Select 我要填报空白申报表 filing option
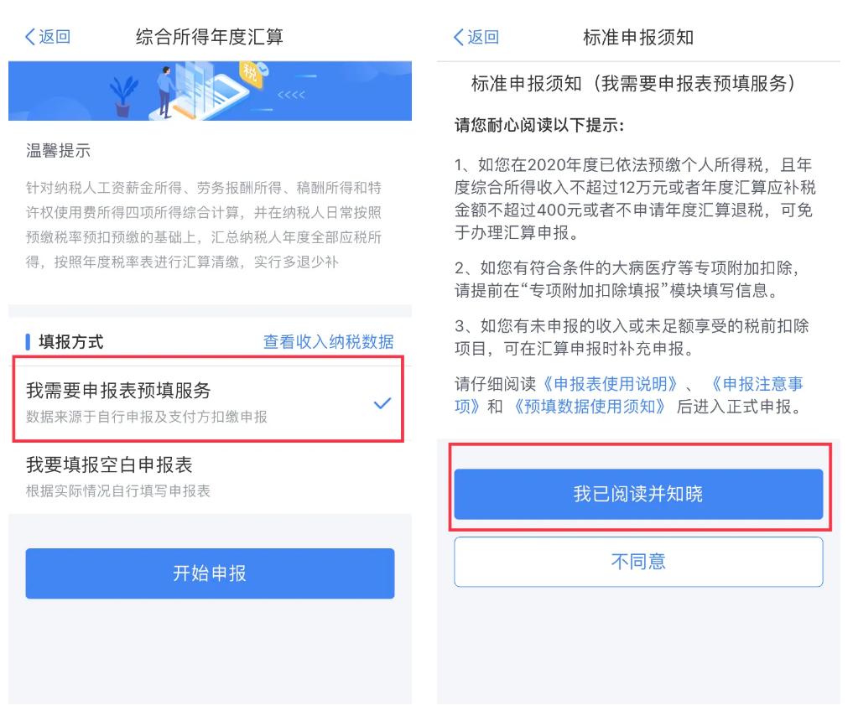The height and width of the screenshot is (716, 853). click(x=210, y=476)
